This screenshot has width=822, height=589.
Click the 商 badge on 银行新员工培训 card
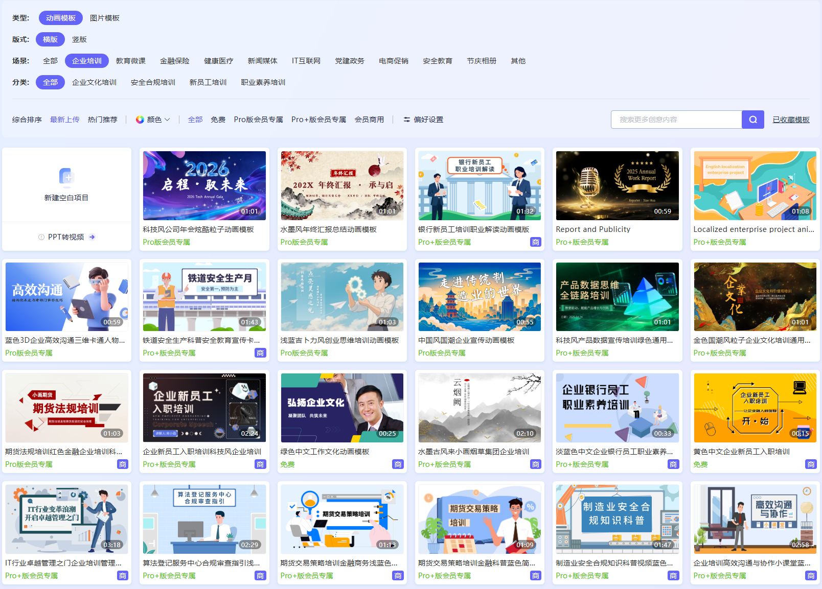[535, 242]
